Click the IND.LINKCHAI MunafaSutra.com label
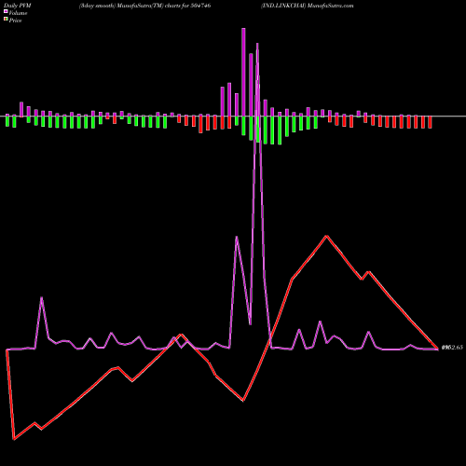Image resolution: width=466 pixels, height=466 pixels. (307, 6)
